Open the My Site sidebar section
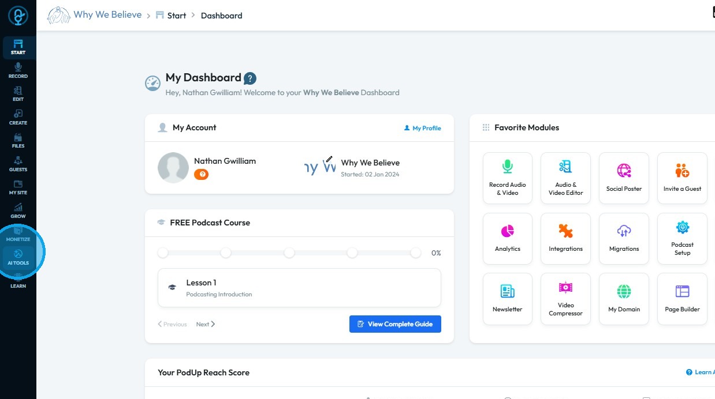Image resolution: width=715 pixels, height=399 pixels. [x=18, y=187]
